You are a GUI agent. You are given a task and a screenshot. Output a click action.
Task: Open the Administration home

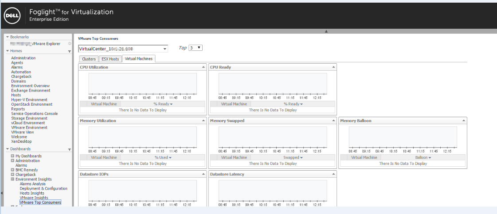(23, 58)
